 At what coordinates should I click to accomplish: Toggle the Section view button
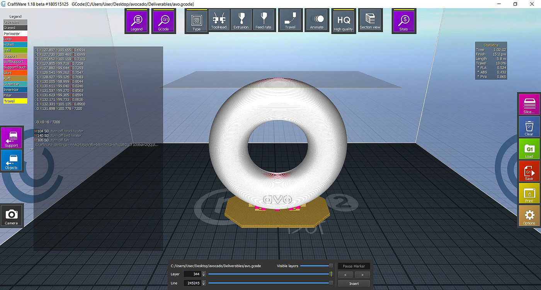click(x=370, y=20)
